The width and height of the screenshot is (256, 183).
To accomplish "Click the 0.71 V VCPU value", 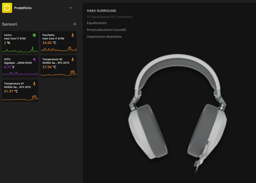I will (x=9, y=67).
